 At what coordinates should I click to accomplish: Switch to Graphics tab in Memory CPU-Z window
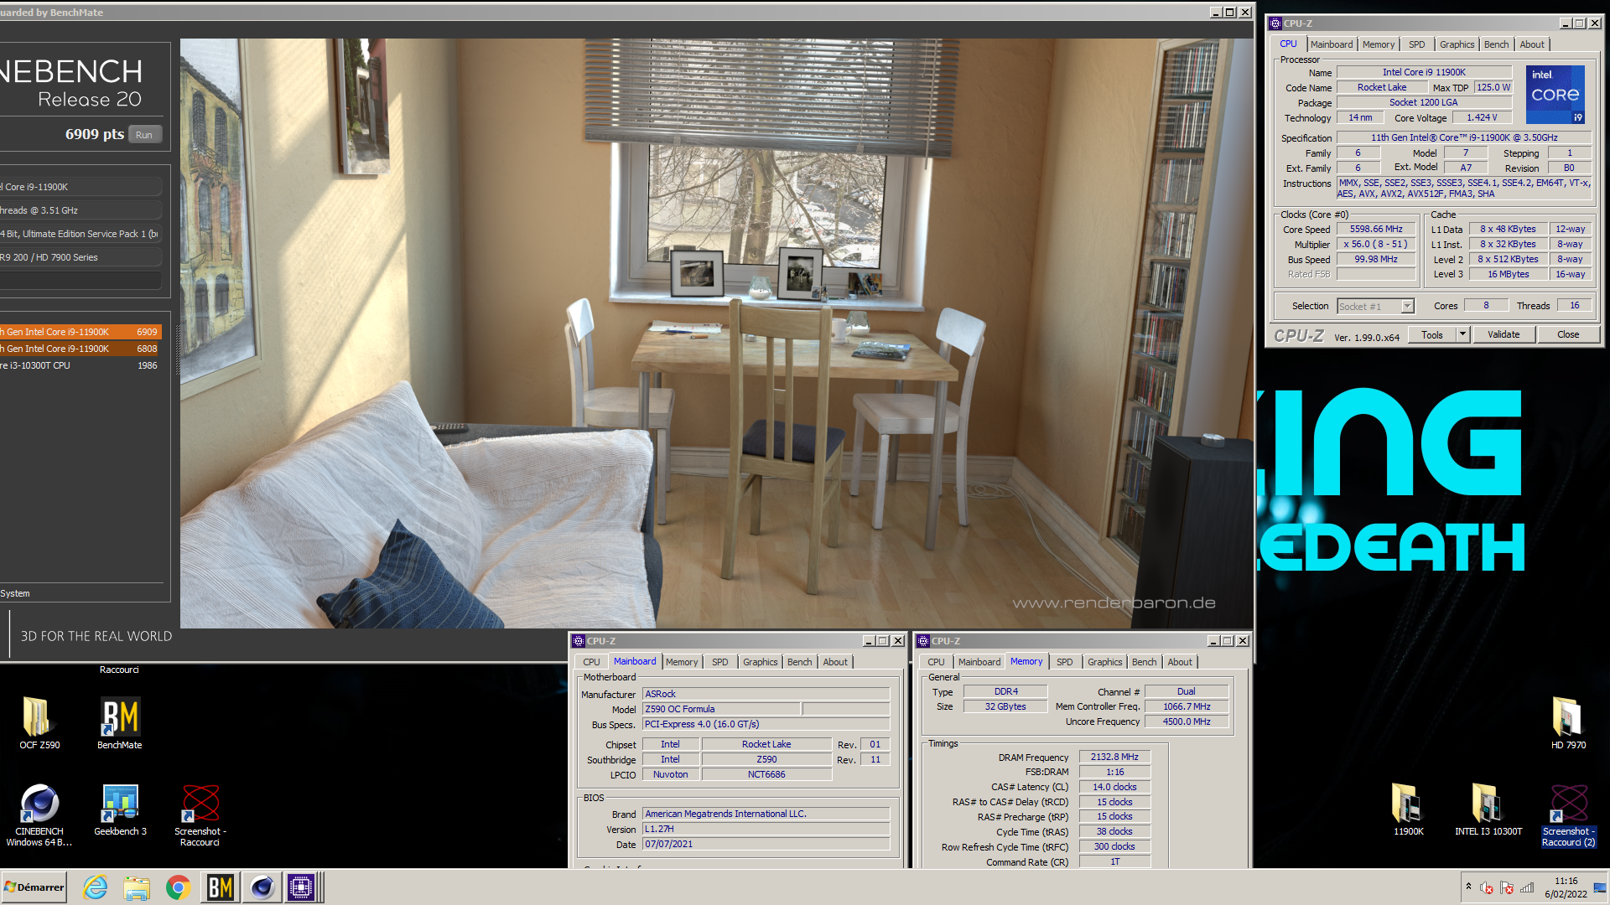click(x=1105, y=662)
